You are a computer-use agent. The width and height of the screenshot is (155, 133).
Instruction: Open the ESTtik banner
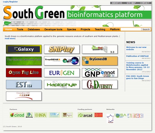click(x=24, y=84)
